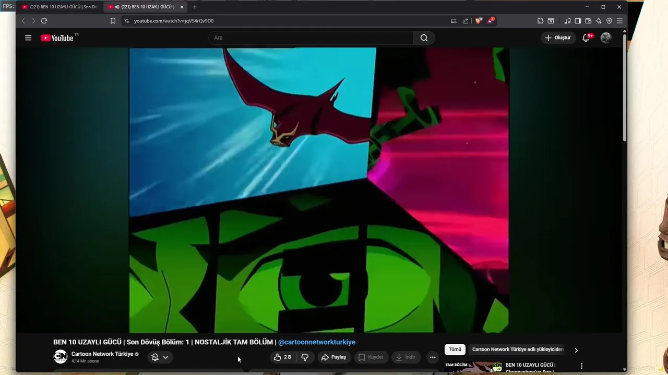
Task: Click the Oluştur create button
Action: (558, 37)
